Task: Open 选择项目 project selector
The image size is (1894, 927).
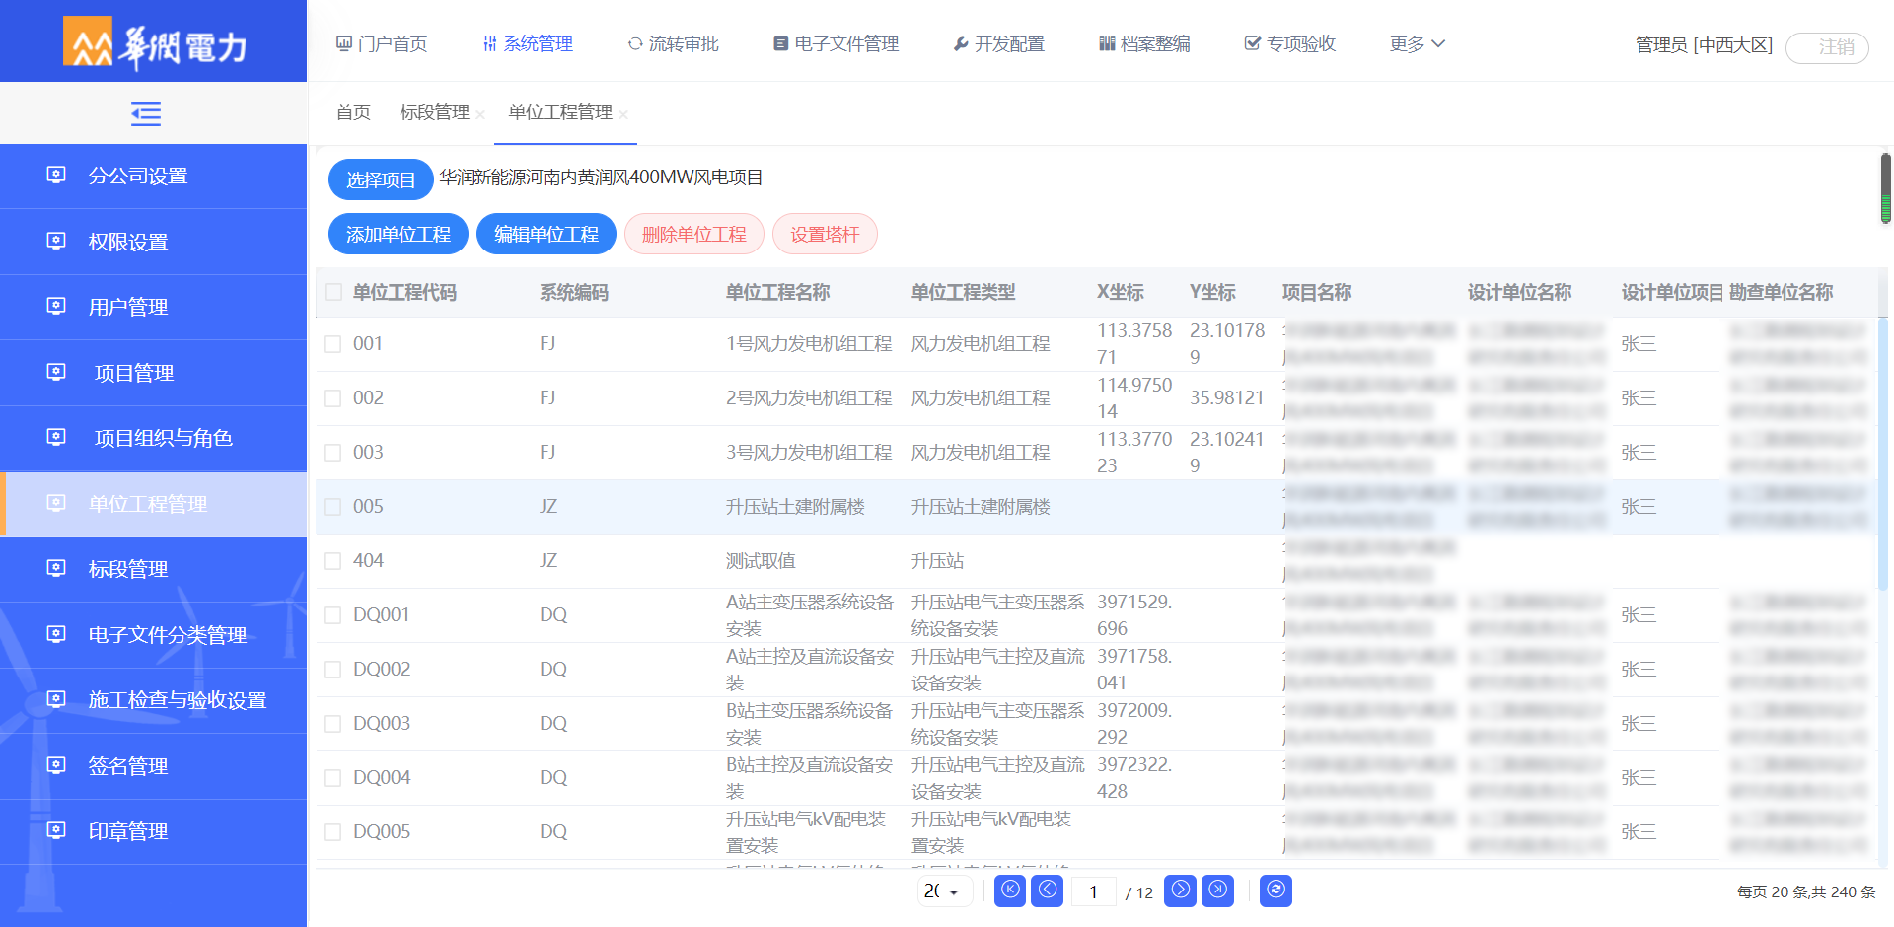Action: click(381, 179)
